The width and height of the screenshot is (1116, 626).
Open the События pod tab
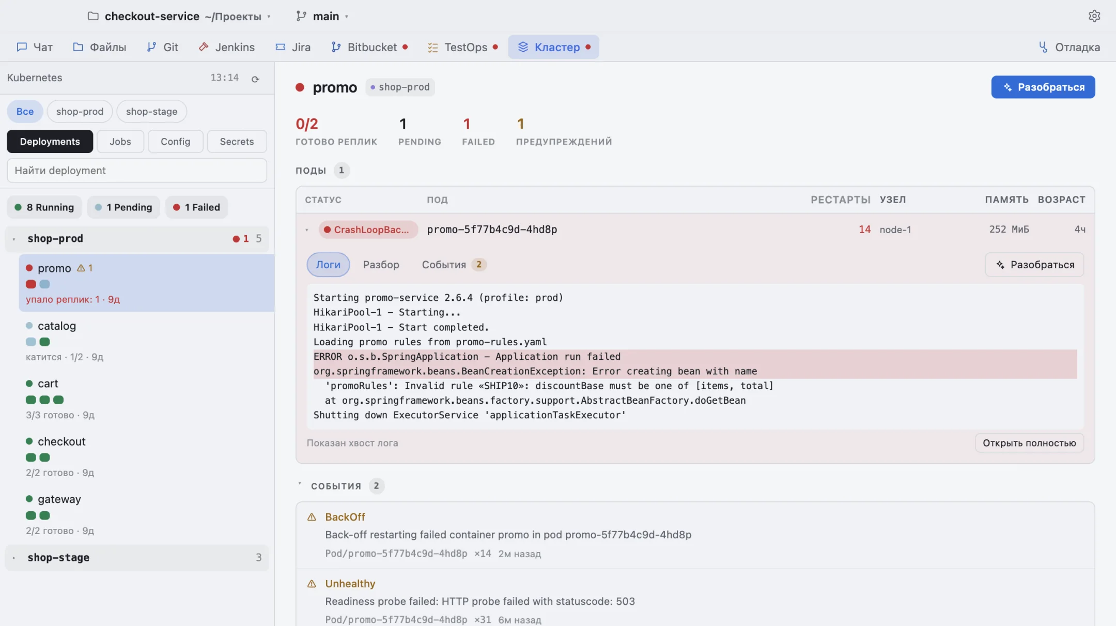coord(454,265)
